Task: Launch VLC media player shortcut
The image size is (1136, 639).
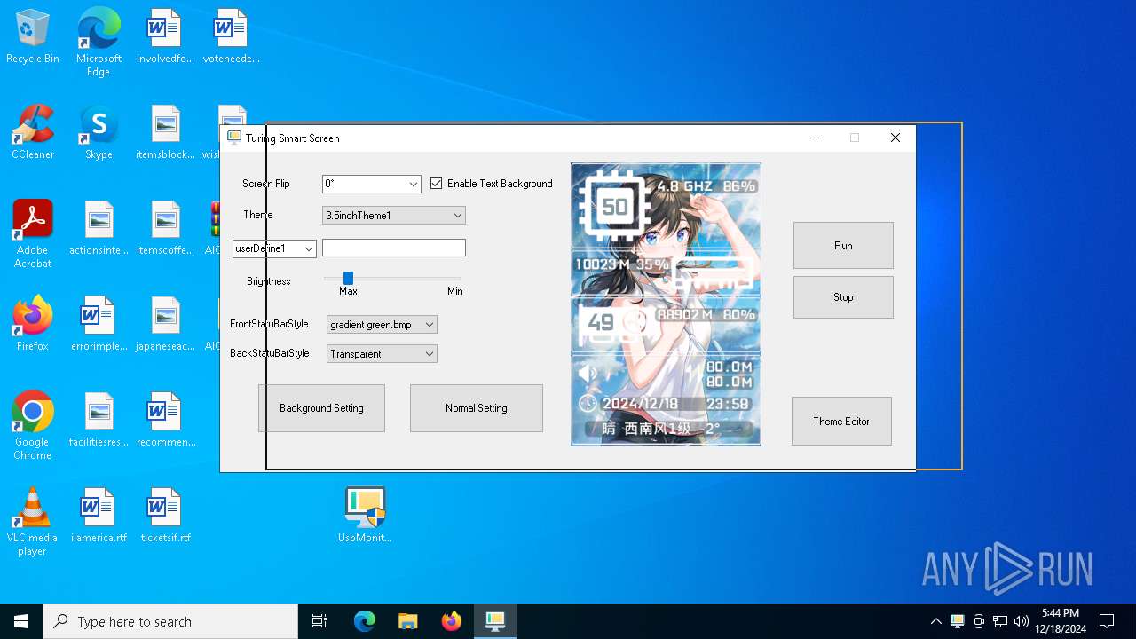Action: (33, 522)
